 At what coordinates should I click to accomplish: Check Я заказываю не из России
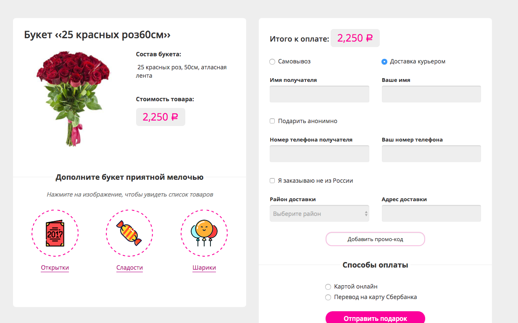(x=272, y=181)
